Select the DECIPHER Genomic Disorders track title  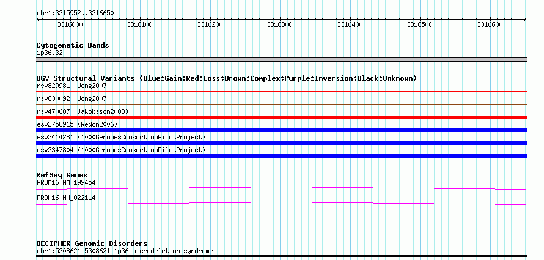pyautogui.click(x=92, y=243)
